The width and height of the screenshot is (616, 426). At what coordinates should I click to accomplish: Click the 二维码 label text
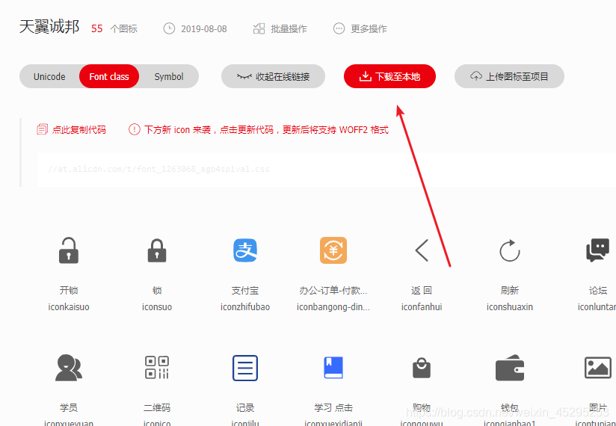(157, 408)
